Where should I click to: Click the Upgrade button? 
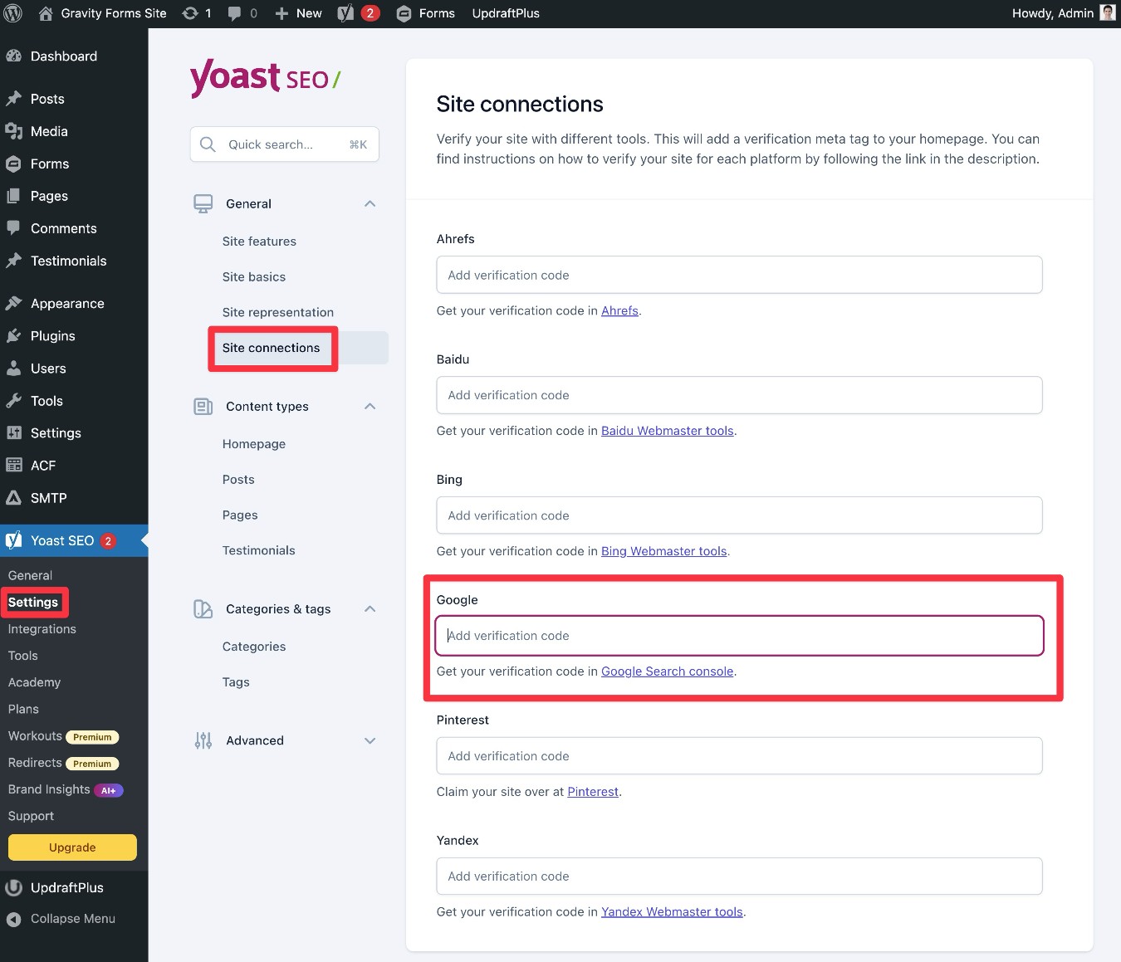coord(71,847)
